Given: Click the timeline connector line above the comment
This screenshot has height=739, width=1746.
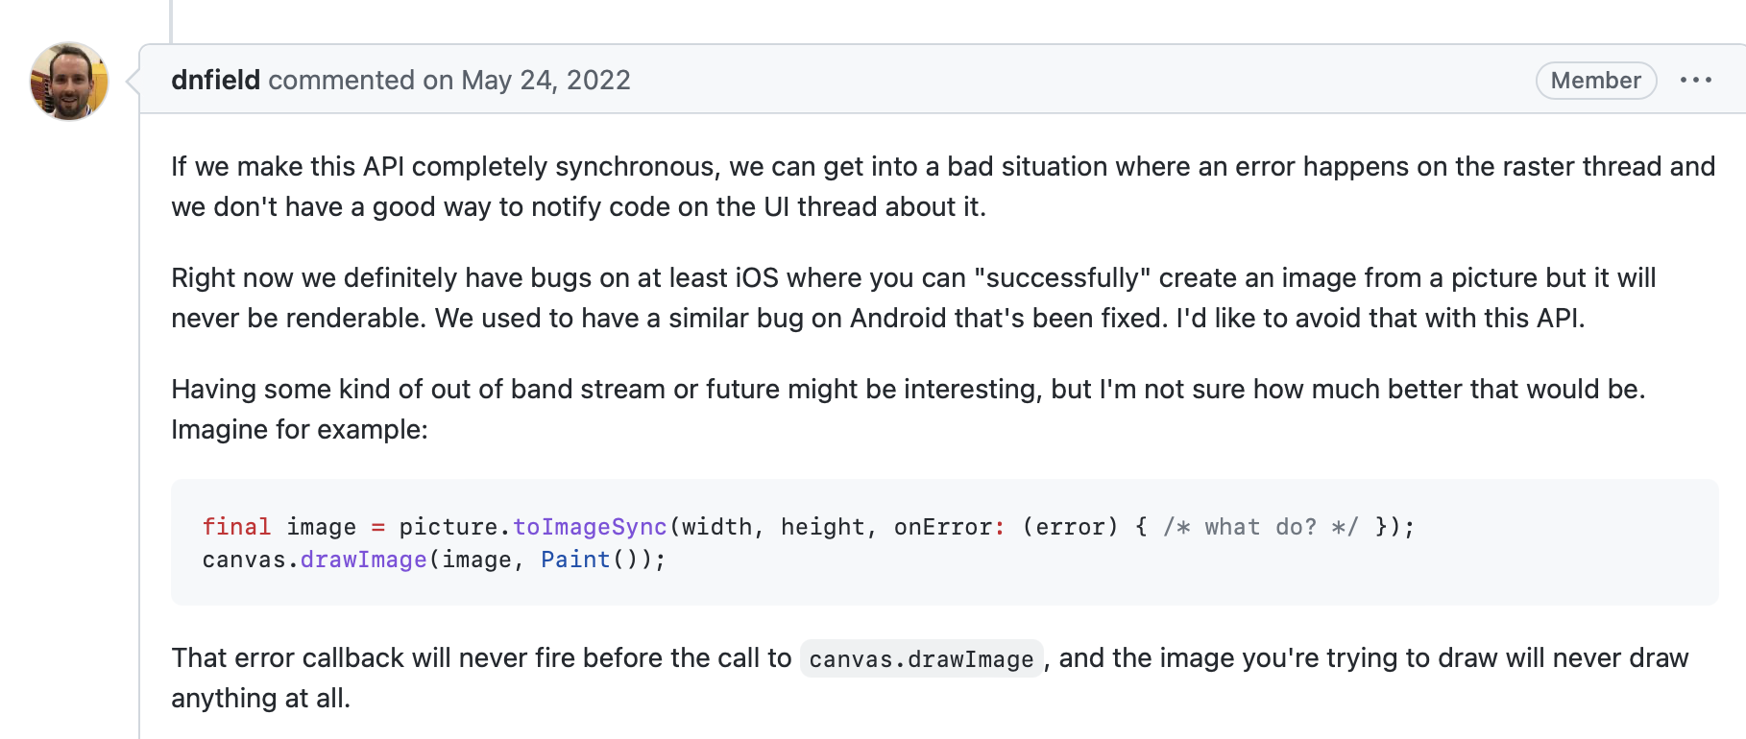Looking at the screenshot, I should point(171,21).
